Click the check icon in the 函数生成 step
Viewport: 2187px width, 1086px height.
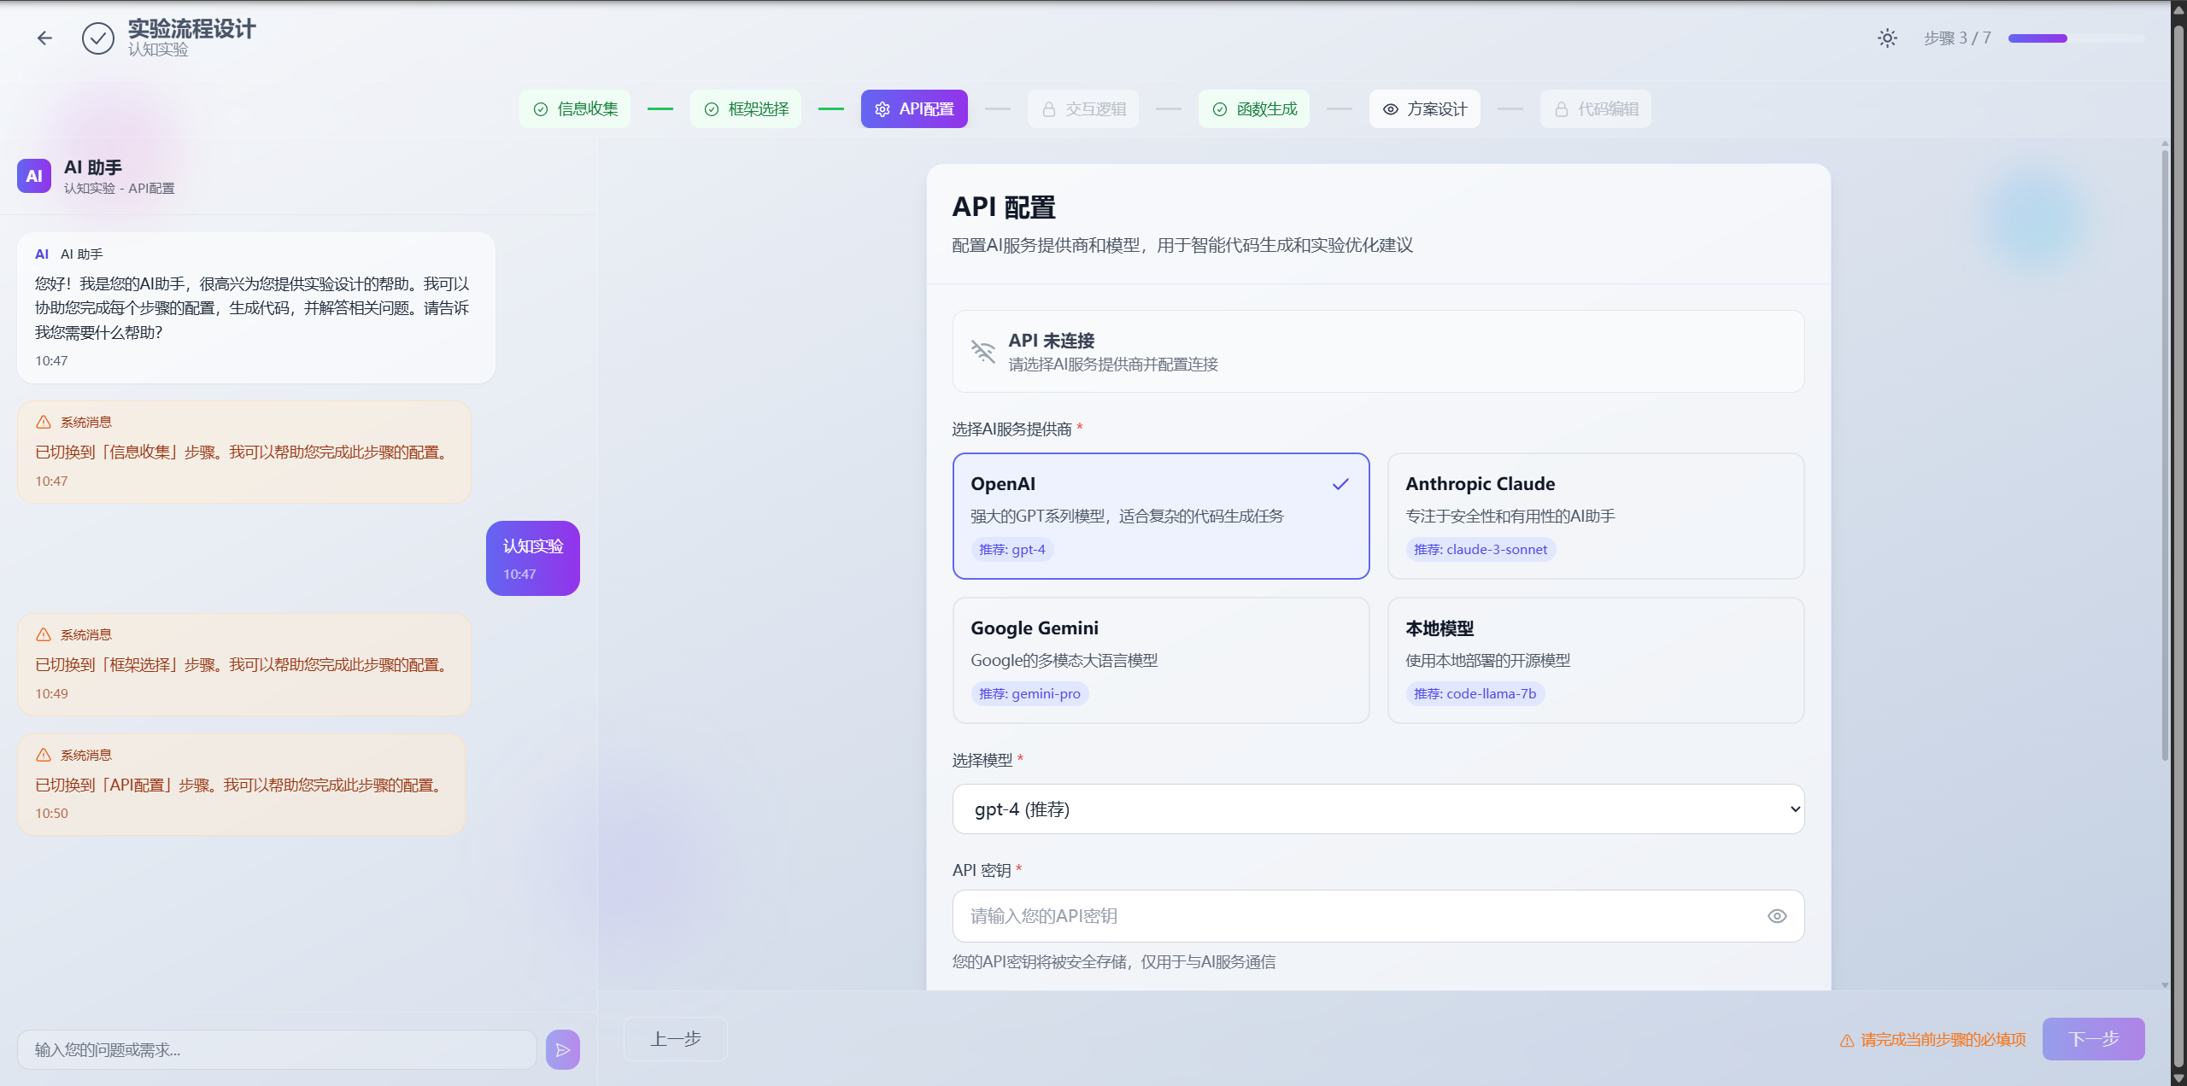click(1220, 109)
